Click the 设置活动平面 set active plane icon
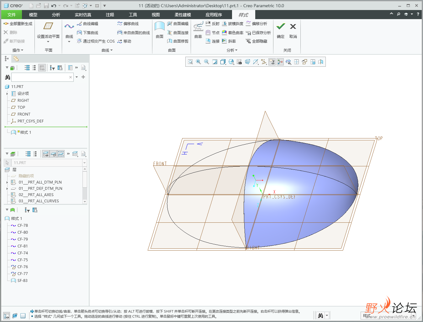 [x=48, y=26]
